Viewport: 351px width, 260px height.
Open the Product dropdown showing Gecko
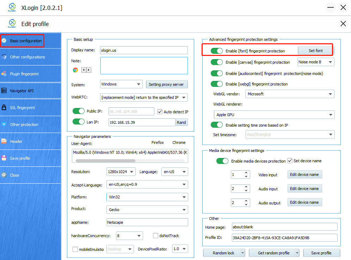[x=147, y=210]
